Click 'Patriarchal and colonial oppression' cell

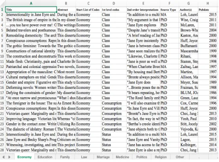(31, 67)
